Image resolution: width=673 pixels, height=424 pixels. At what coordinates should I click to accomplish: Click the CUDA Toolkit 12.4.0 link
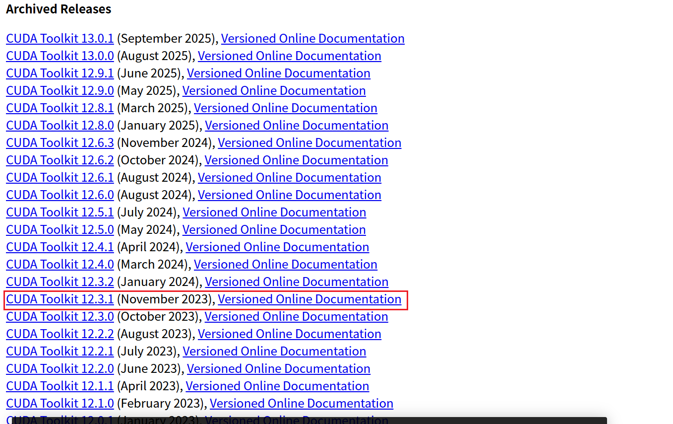click(60, 264)
